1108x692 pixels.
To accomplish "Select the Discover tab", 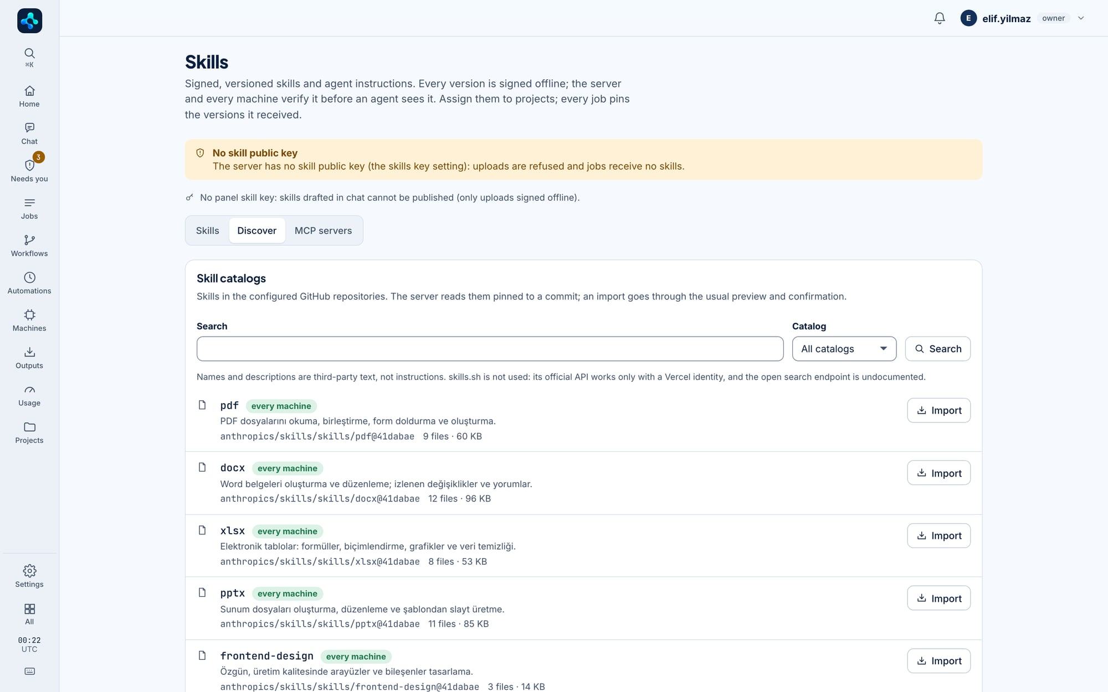I will coord(257,230).
